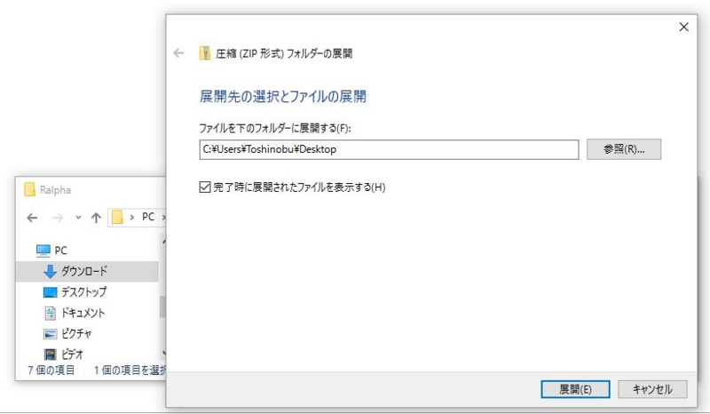Click PC in the Explorer address bar
Screen dimensions: 710x414
[148, 217]
